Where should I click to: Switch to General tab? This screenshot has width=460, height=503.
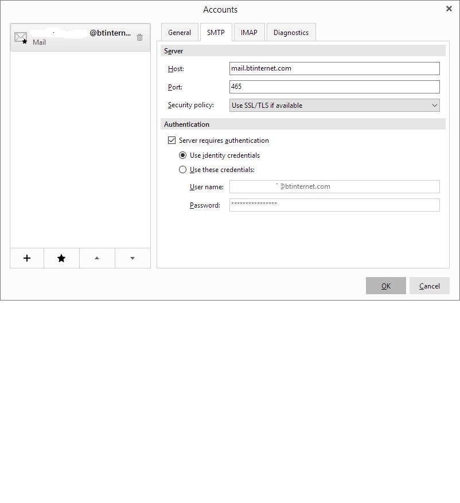[x=180, y=32]
